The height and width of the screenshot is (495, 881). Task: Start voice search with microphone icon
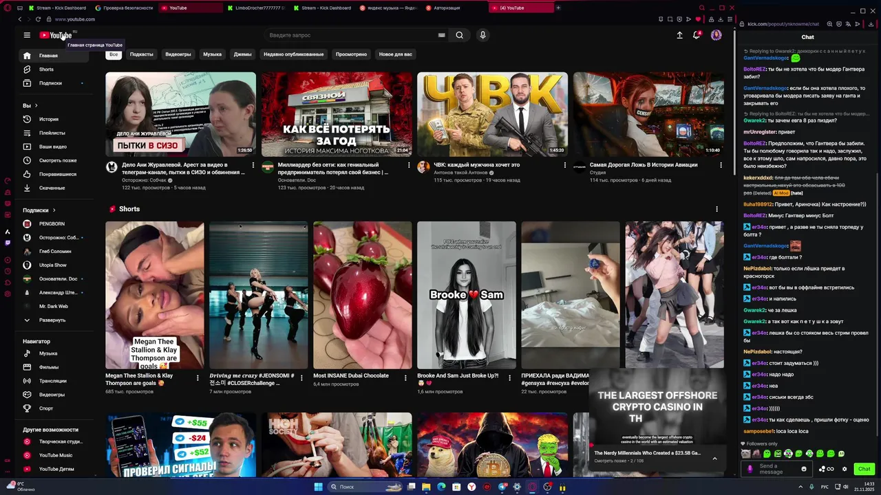coord(482,35)
